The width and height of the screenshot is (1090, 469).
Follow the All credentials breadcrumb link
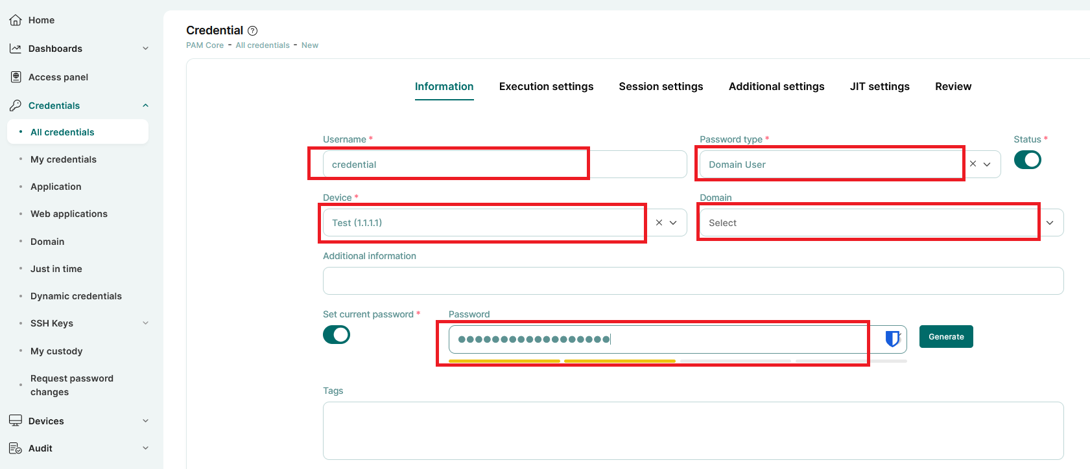(x=263, y=45)
